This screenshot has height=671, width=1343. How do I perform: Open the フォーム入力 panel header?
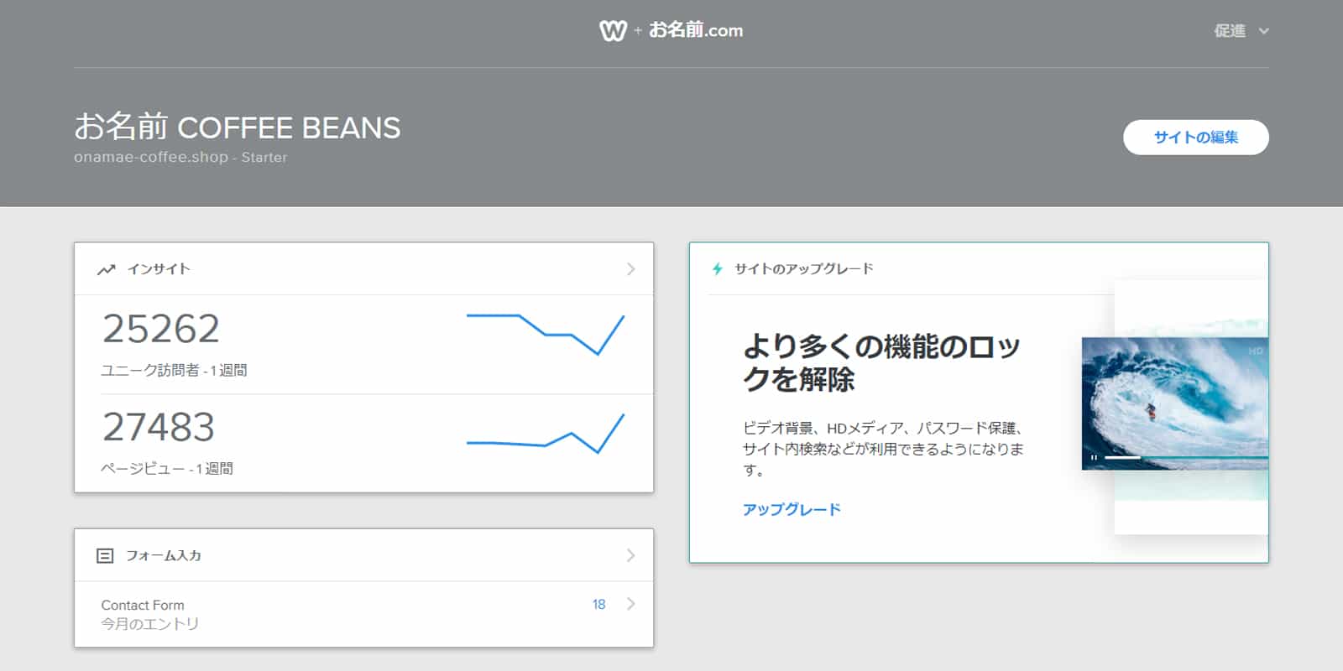coord(363,555)
